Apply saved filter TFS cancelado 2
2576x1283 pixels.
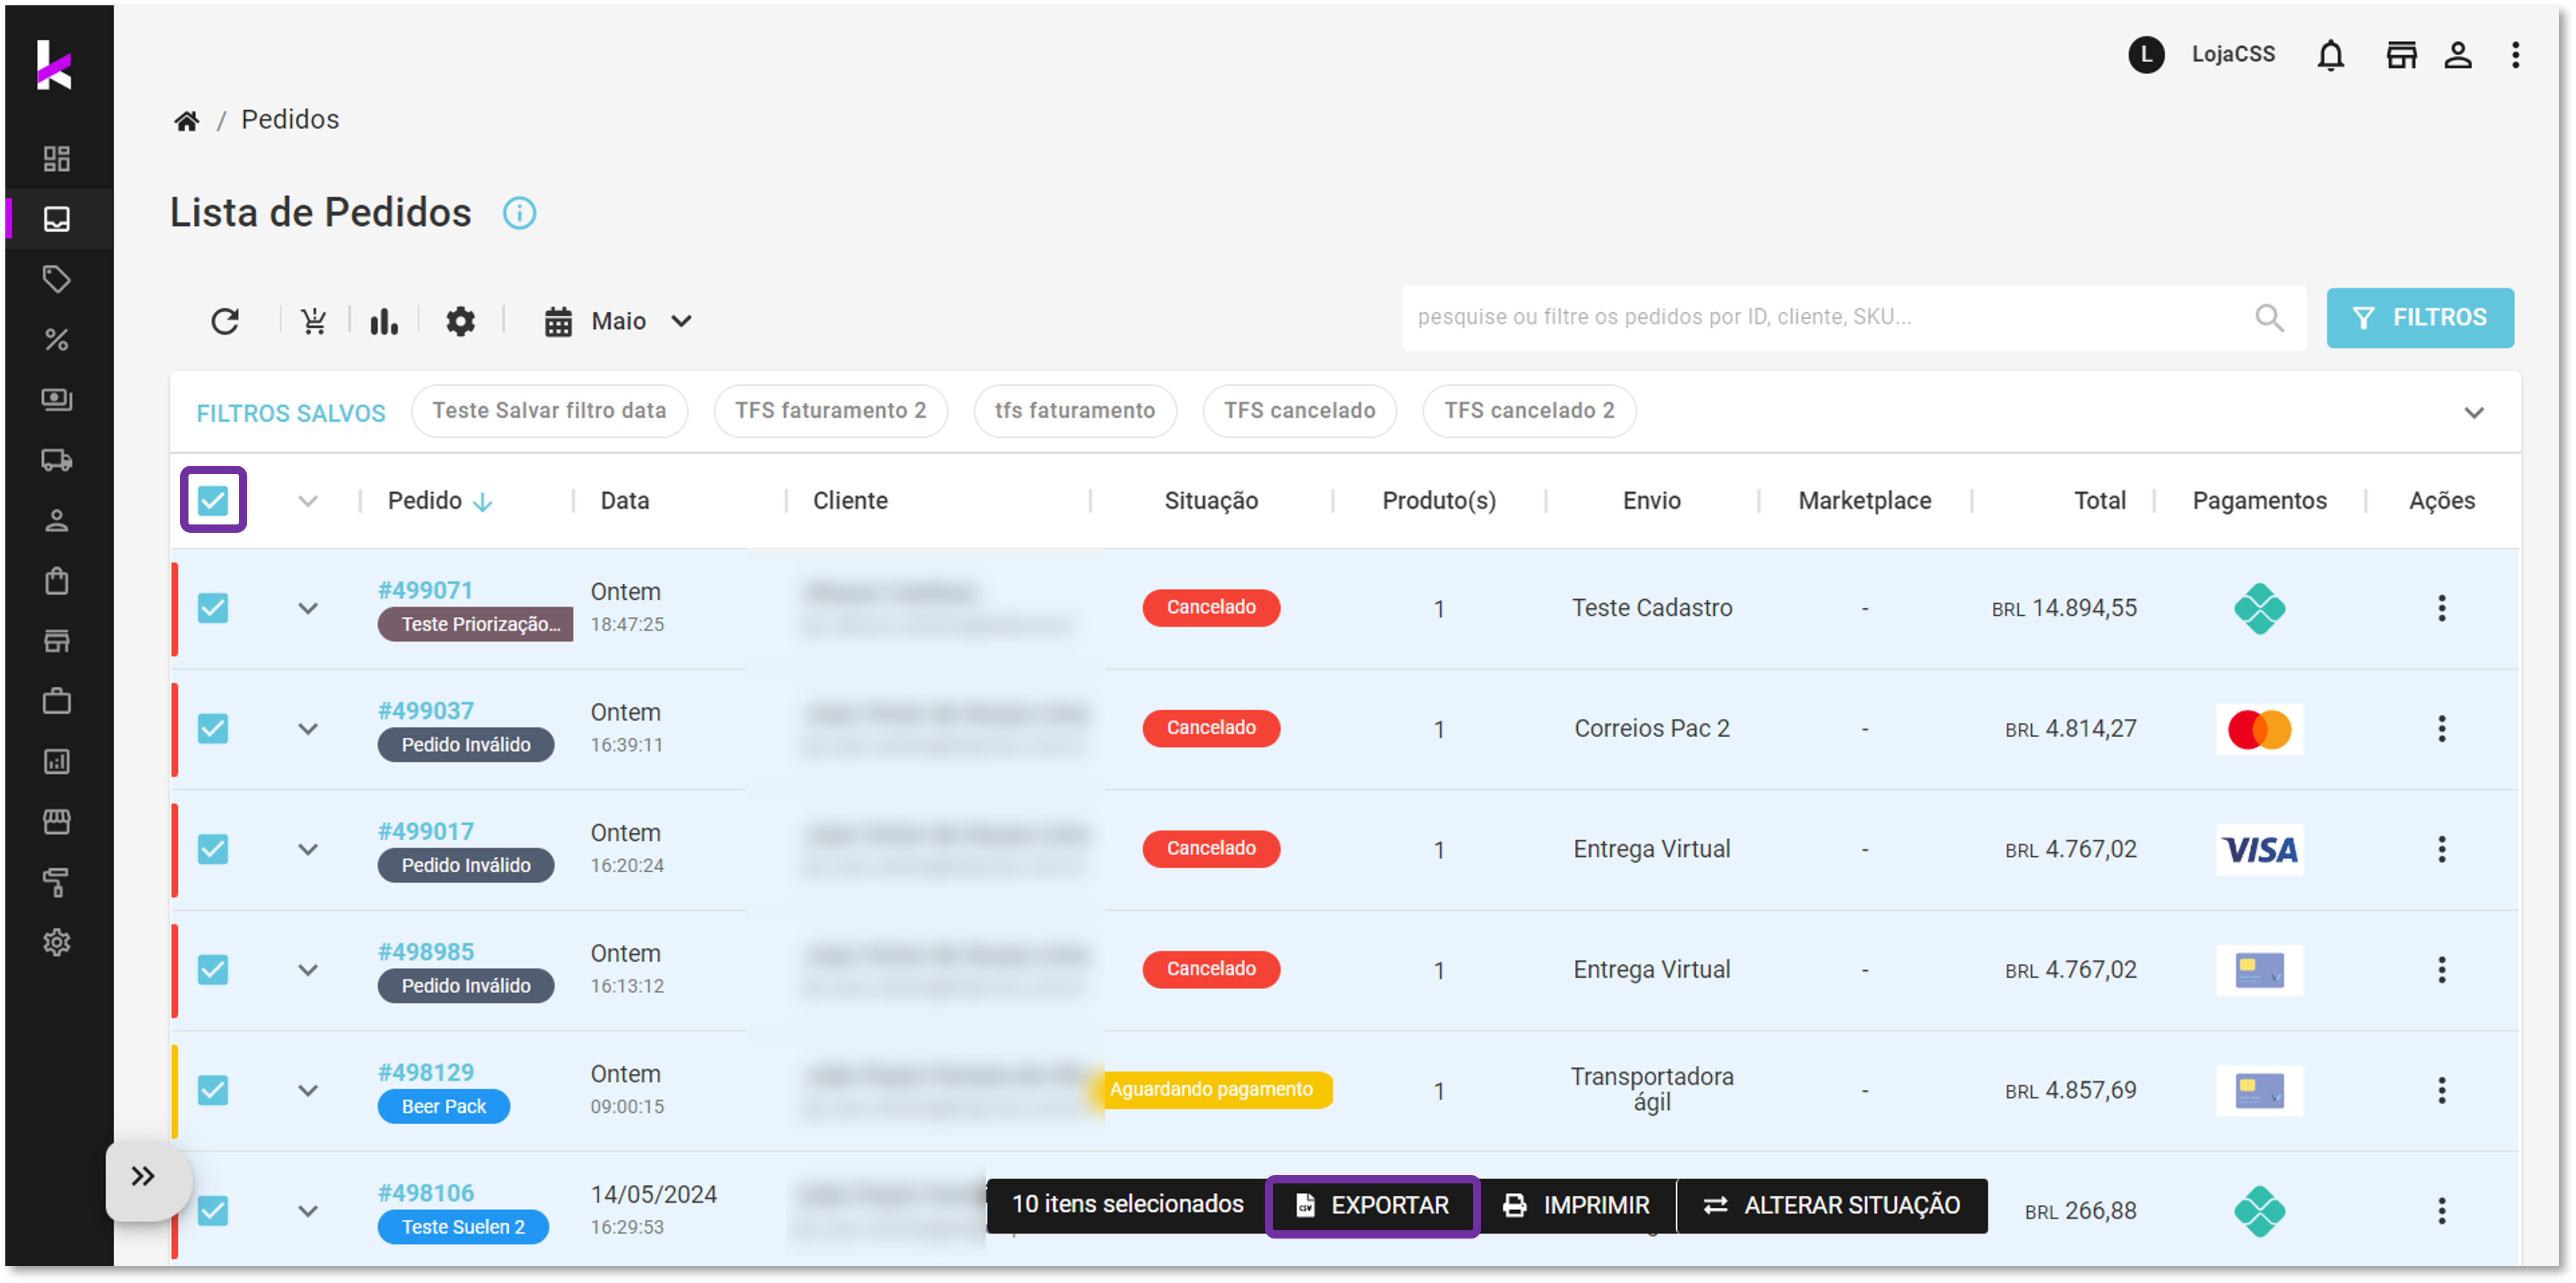point(1529,411)
